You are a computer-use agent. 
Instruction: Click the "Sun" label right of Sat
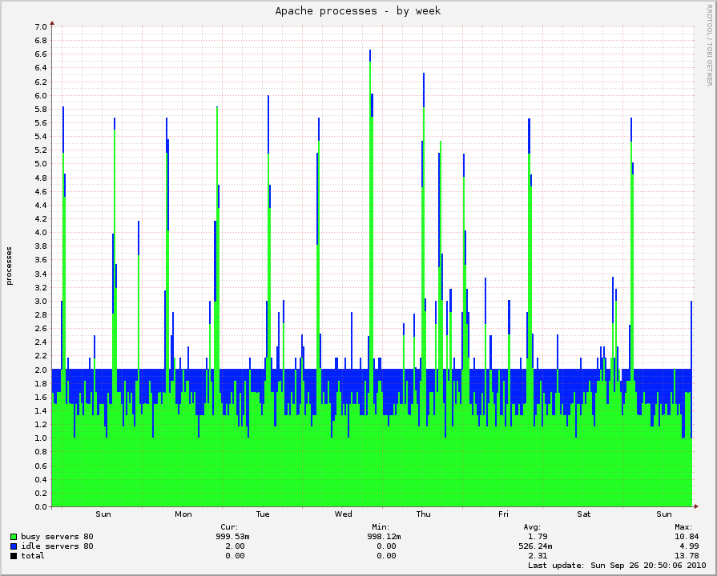pos(664,514)
